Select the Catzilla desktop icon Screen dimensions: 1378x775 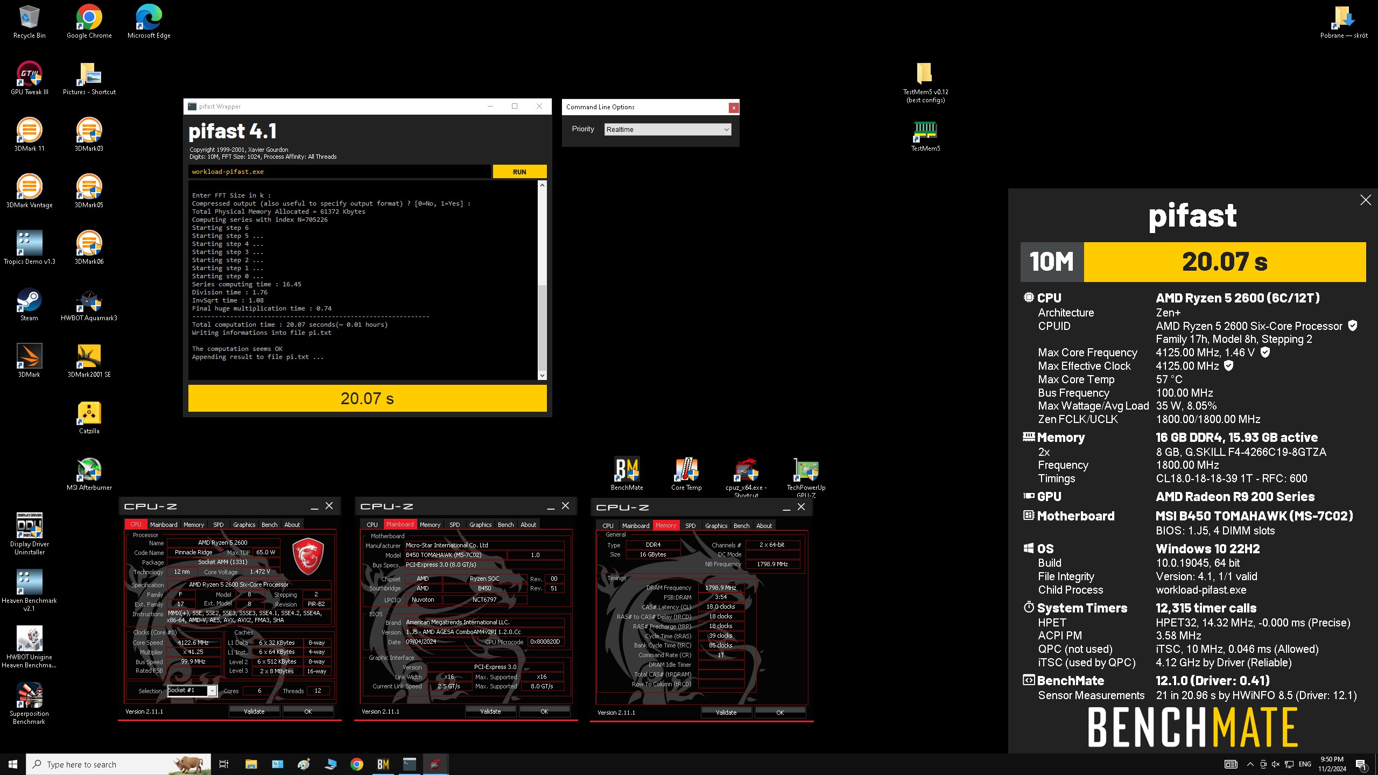click(x=89, y=418)
